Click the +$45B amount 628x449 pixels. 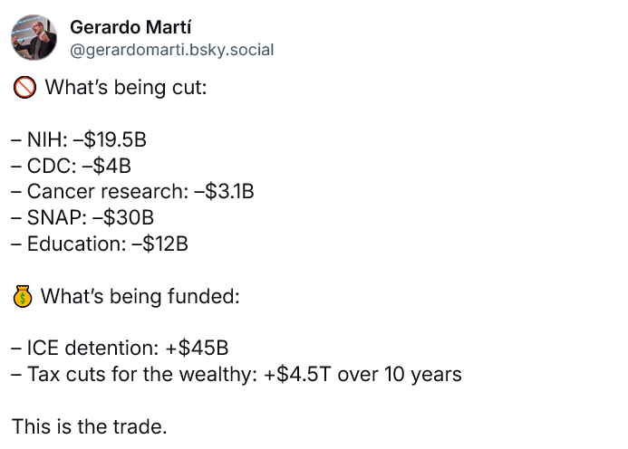tap(197, 349)
